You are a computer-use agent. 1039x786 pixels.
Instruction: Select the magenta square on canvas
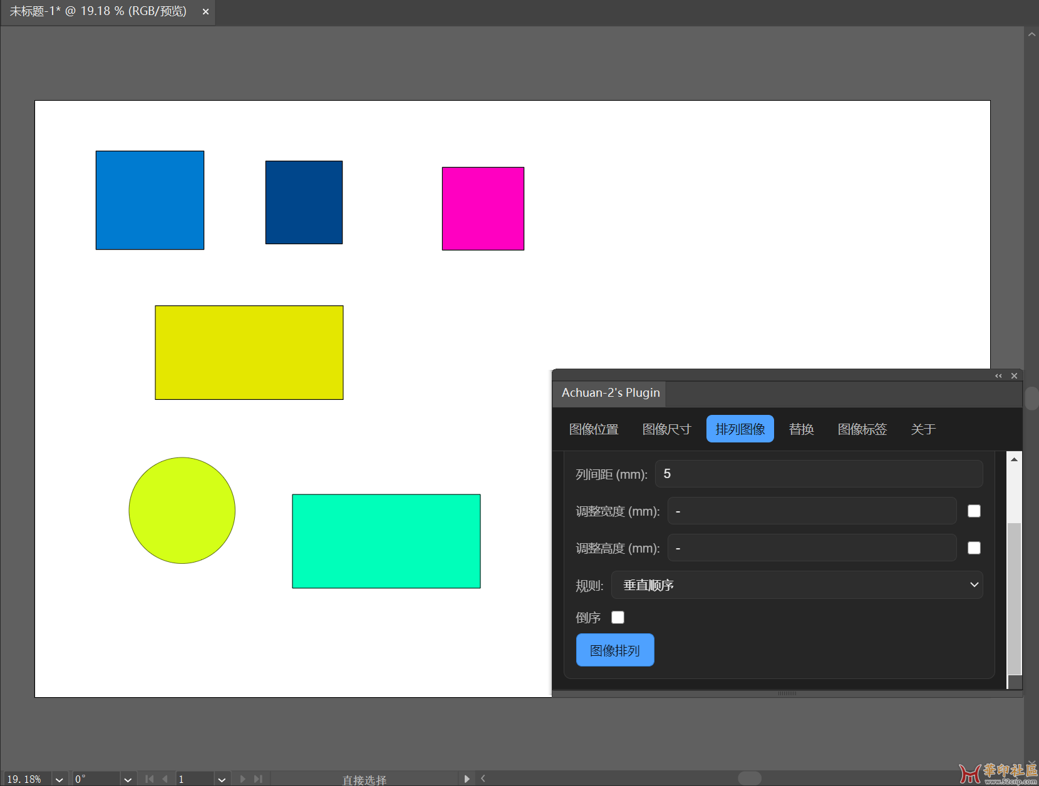483,208
